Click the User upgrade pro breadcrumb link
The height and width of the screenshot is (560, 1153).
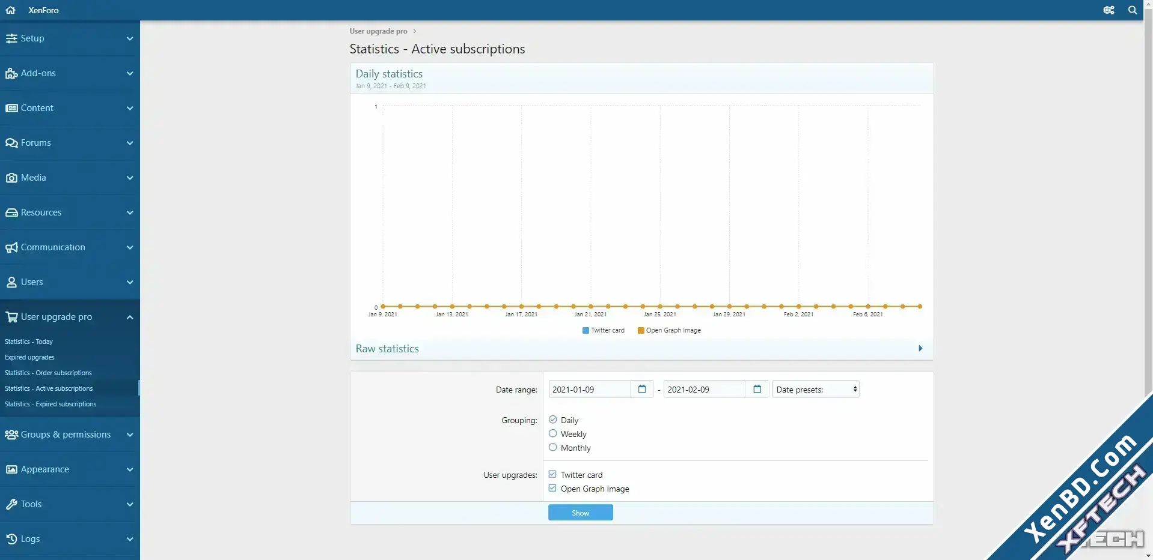click(378, 31)
